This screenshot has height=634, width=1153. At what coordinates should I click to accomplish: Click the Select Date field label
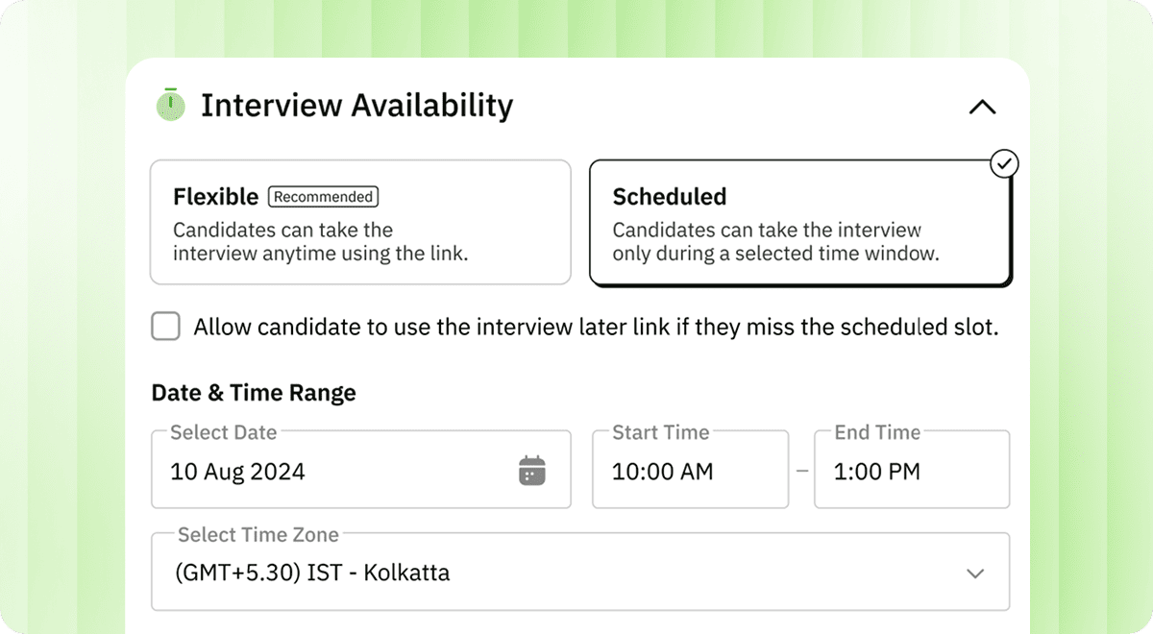point(223,432)
